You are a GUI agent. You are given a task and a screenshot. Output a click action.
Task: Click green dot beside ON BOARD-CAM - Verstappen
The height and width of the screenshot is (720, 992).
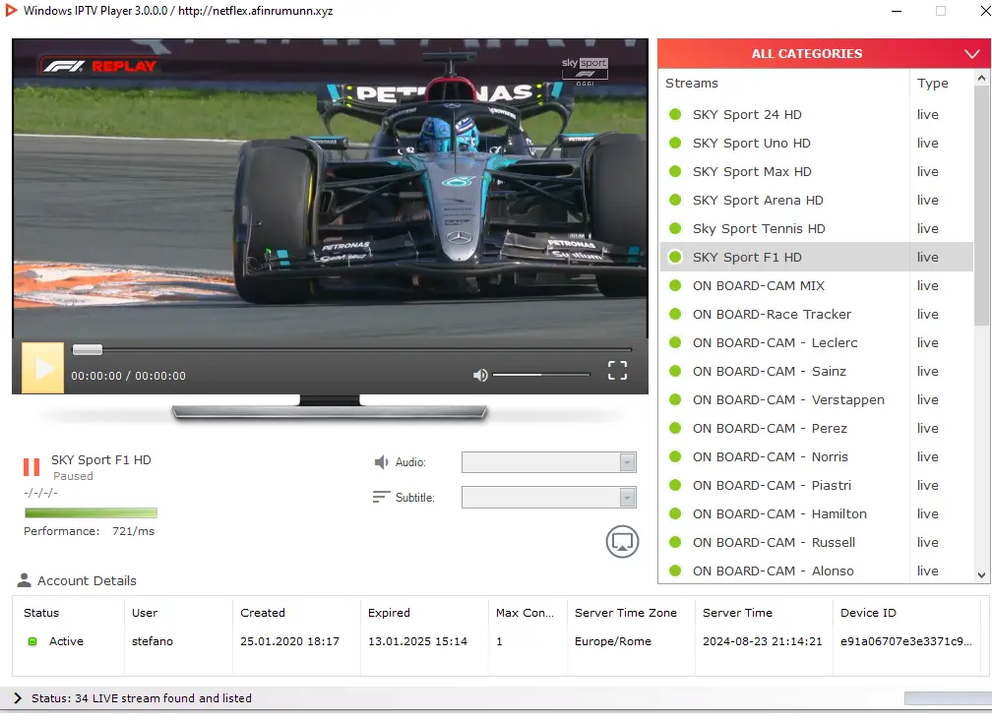(x=675, y=399)
